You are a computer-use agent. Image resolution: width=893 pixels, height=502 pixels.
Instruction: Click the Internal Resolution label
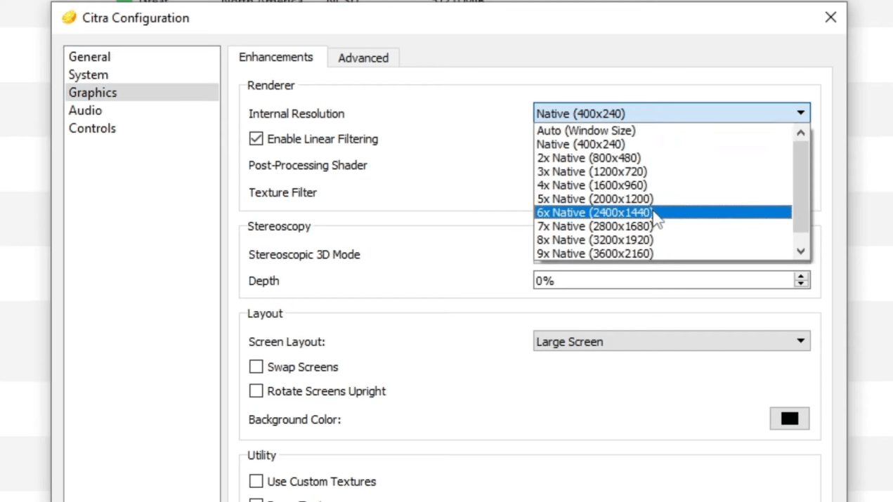[296, 114]
